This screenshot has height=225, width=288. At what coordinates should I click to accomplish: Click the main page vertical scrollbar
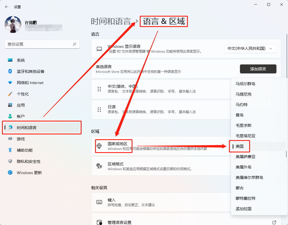(287, 56)
